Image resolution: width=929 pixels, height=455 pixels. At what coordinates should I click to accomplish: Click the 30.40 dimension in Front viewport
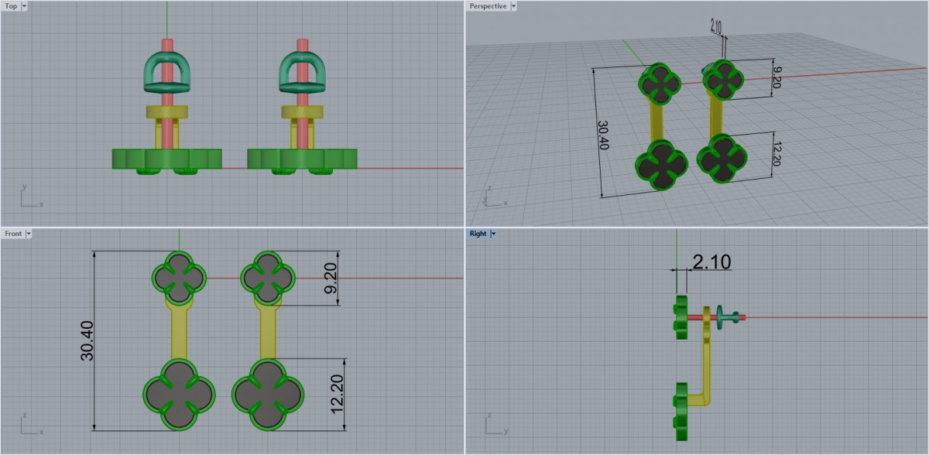(87, 341)
